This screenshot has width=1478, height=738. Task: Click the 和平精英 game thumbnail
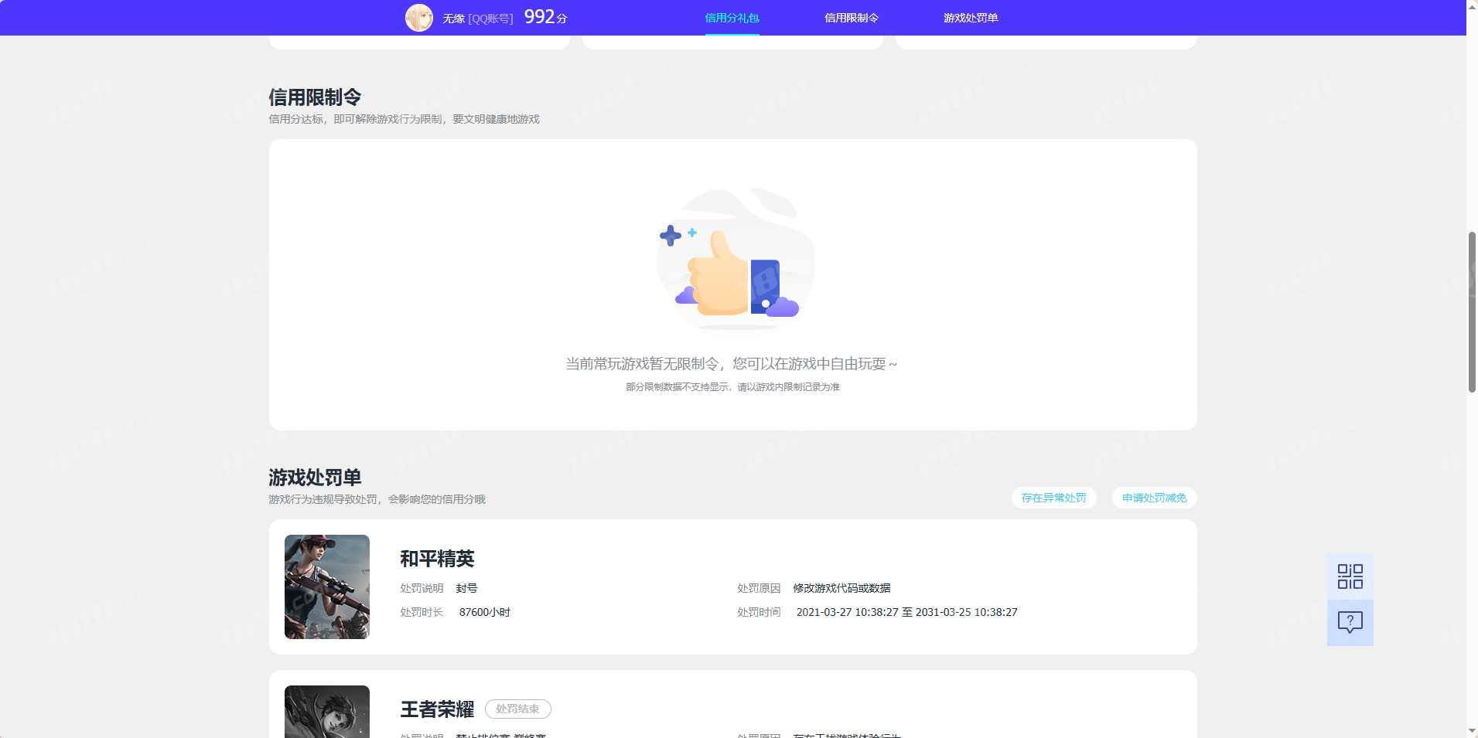327,587
